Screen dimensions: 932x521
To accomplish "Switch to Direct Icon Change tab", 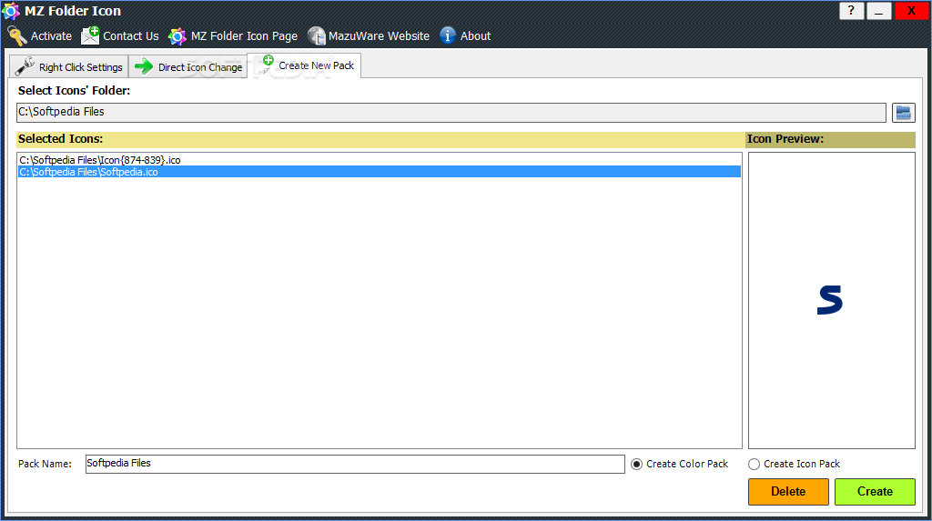I will pos(187,66).
